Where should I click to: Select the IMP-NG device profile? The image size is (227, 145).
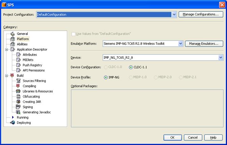pyautogui.click(x=106, y=77)
